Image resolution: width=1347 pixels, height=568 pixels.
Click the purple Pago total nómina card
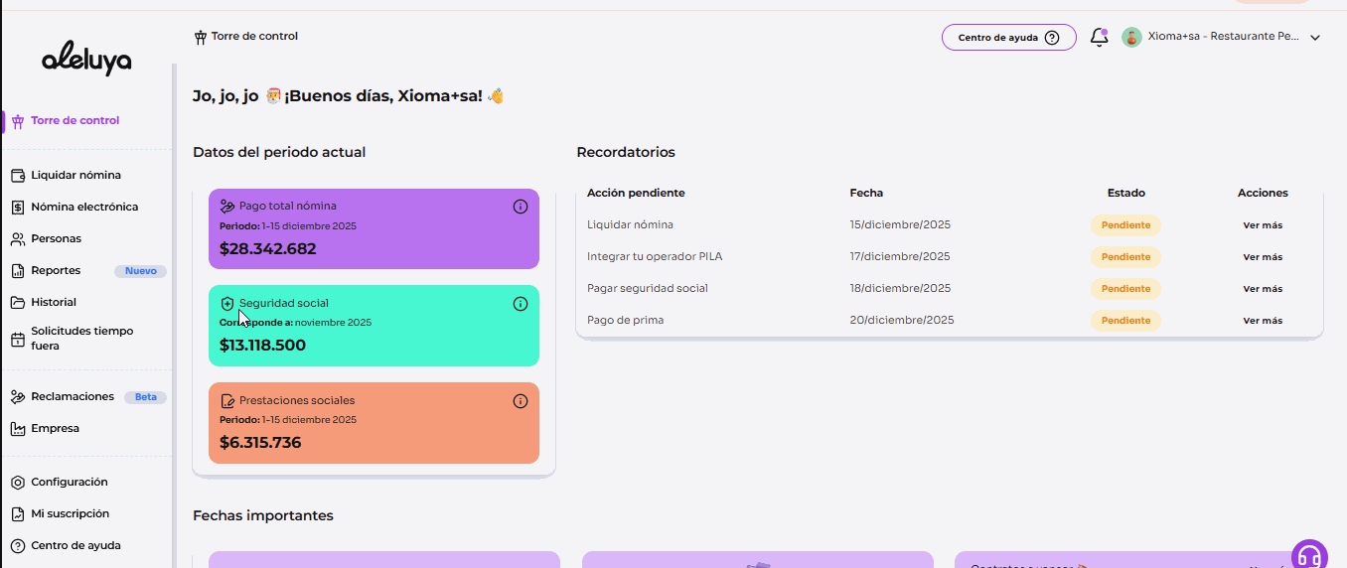(374, 238)
